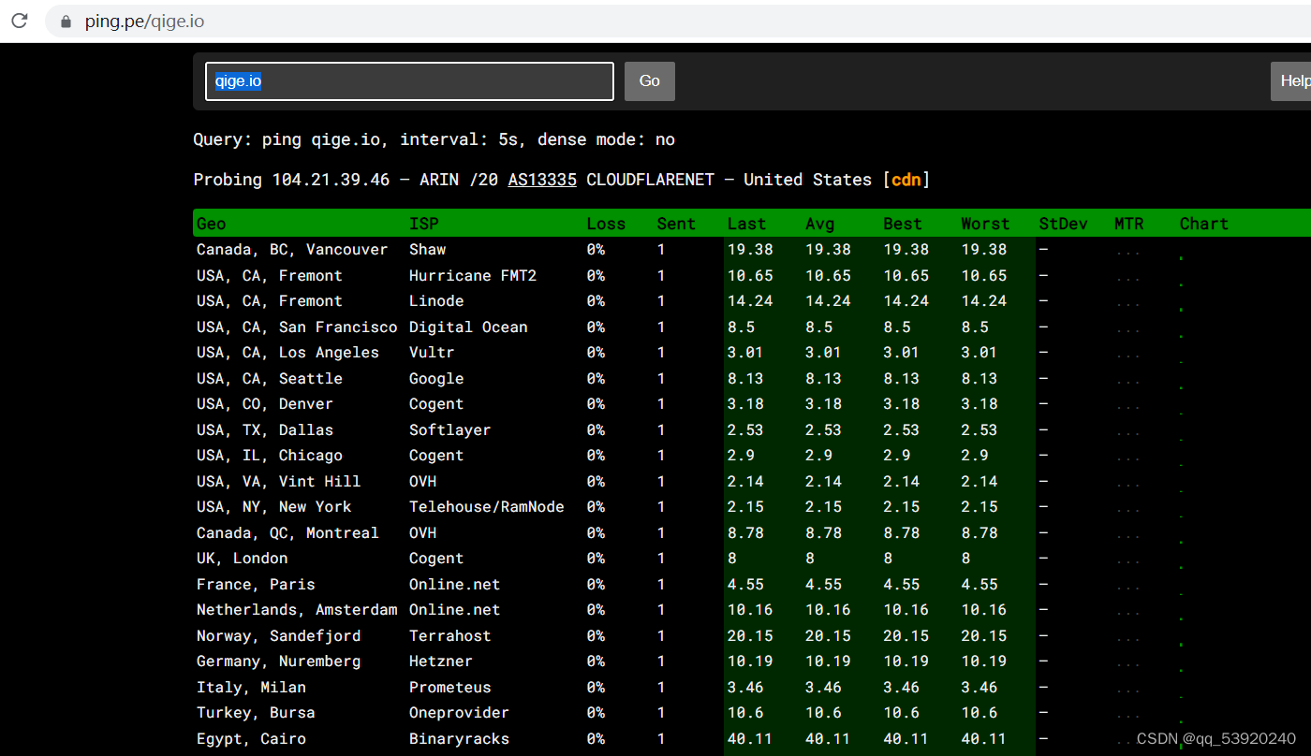This screenshot has height=756, width=1311.
Task: Click the Avg column header
Action: pyautogui.click(x=820, y=224)
